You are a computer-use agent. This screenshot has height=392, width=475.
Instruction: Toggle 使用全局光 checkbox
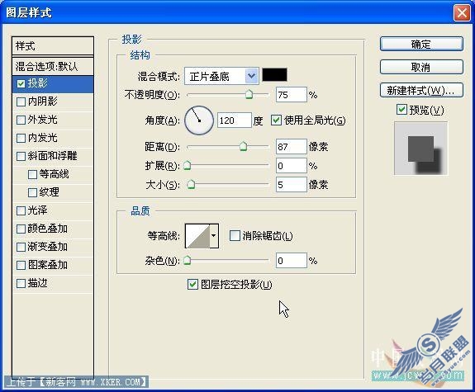click(x=276, y=120)
